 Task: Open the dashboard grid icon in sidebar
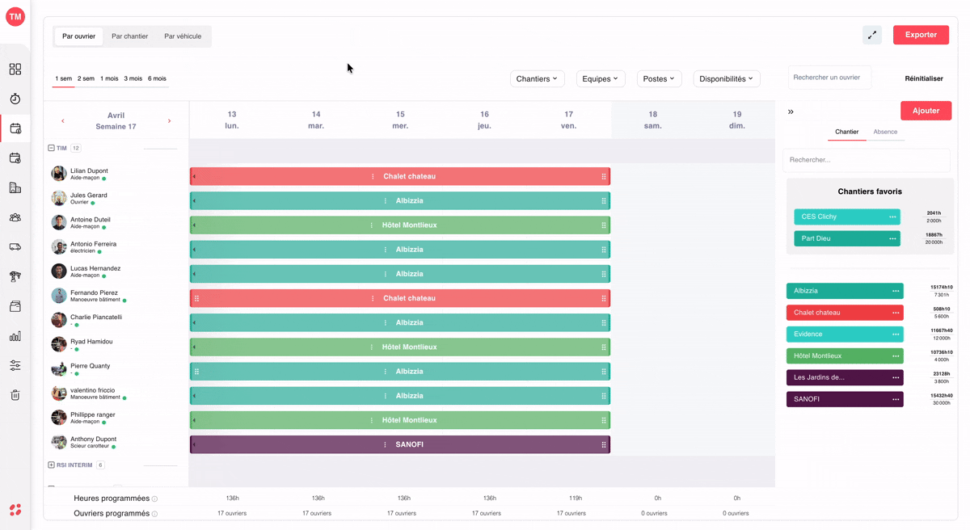pyautogui.click(x=15, y=69)
